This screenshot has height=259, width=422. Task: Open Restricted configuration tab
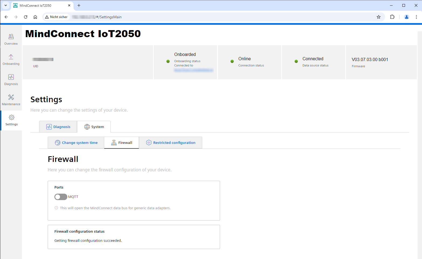tap(170, 143)
